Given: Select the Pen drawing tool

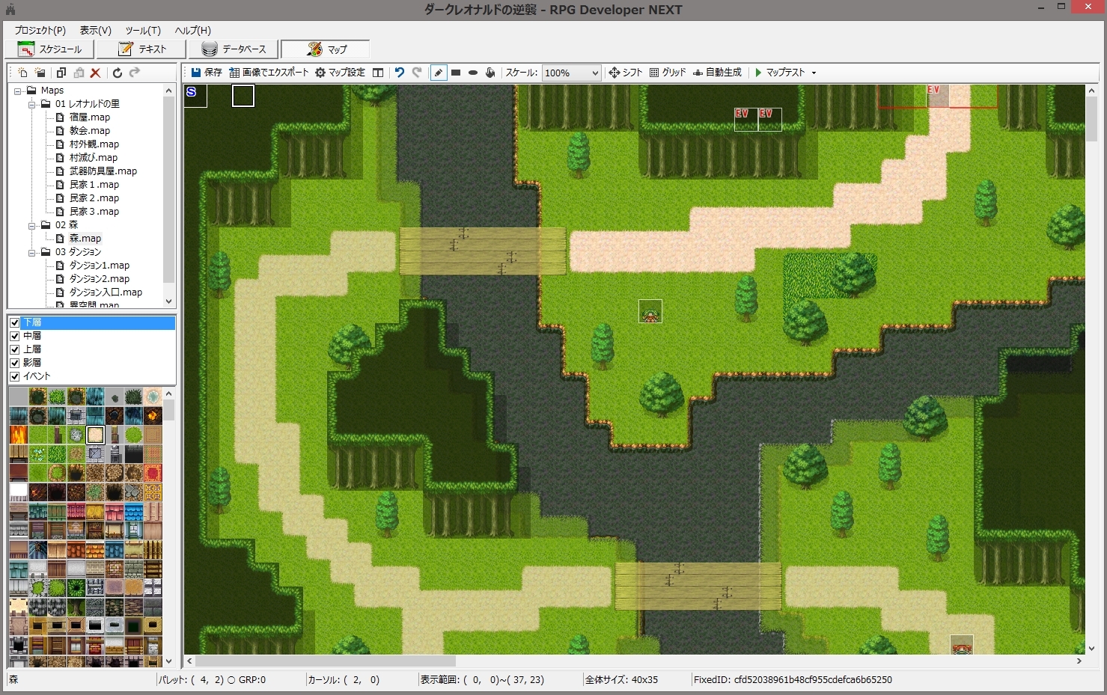Looking at the screenshot, I should pos(438,73).
